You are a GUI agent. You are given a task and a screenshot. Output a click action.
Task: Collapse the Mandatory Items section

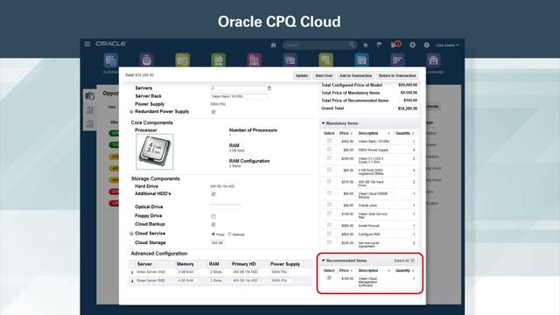tap(323, 123)
